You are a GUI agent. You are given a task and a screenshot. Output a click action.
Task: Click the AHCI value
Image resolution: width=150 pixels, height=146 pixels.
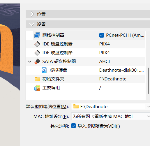click(x=105, y=61)
